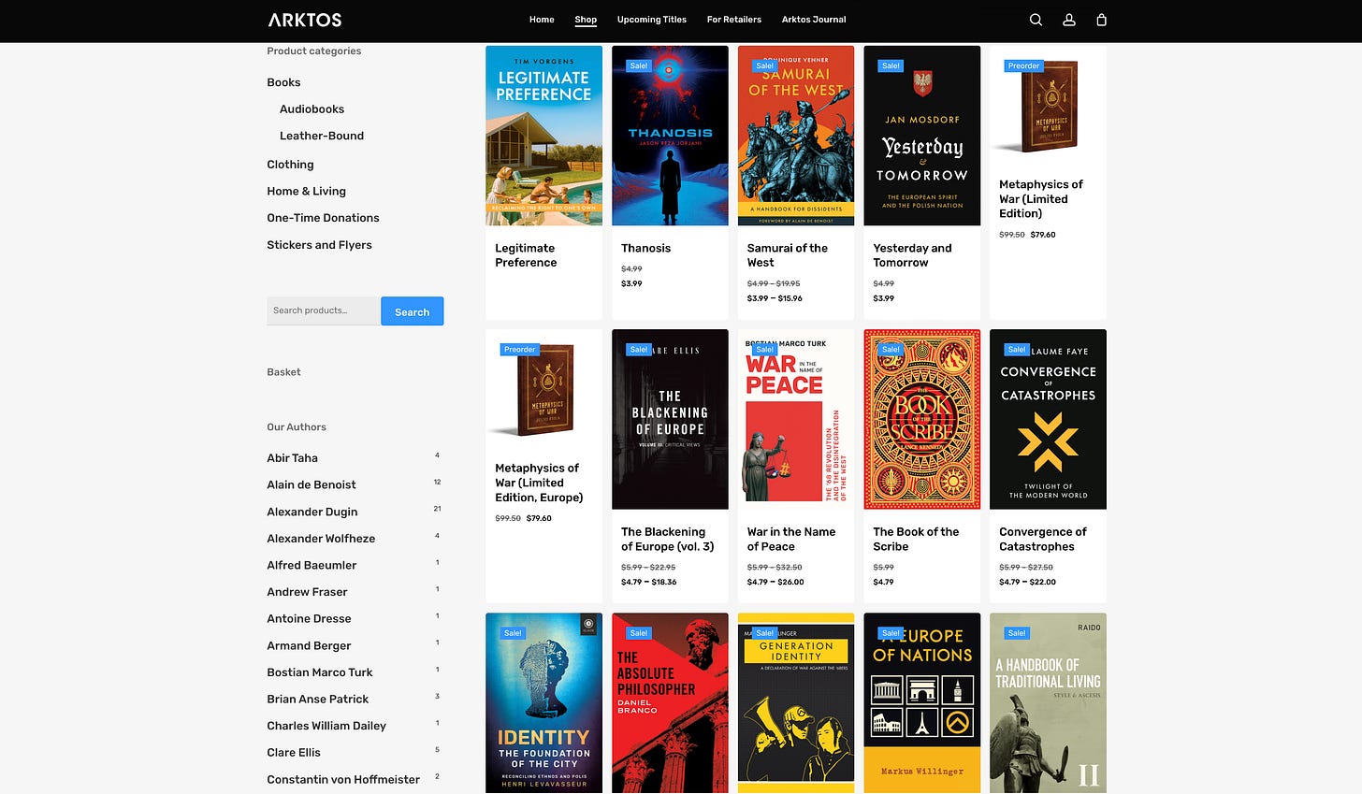1362x794 pixels.
Task: Open the Leather-Bound subcategory
Action: click(x=322, y=136)
